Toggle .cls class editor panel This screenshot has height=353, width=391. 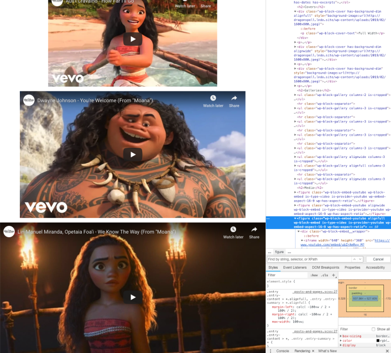[x=324, y=275]
